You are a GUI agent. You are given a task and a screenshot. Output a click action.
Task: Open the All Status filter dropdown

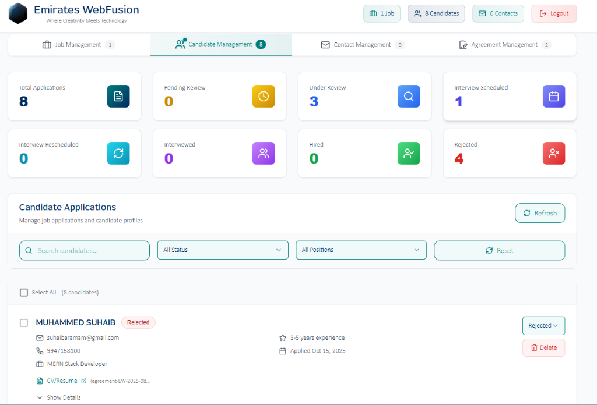pyautogui.click(x=223, y=250)
